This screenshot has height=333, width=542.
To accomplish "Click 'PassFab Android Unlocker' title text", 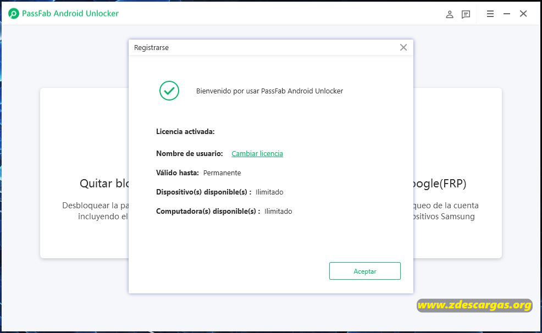I will (70, 14).
